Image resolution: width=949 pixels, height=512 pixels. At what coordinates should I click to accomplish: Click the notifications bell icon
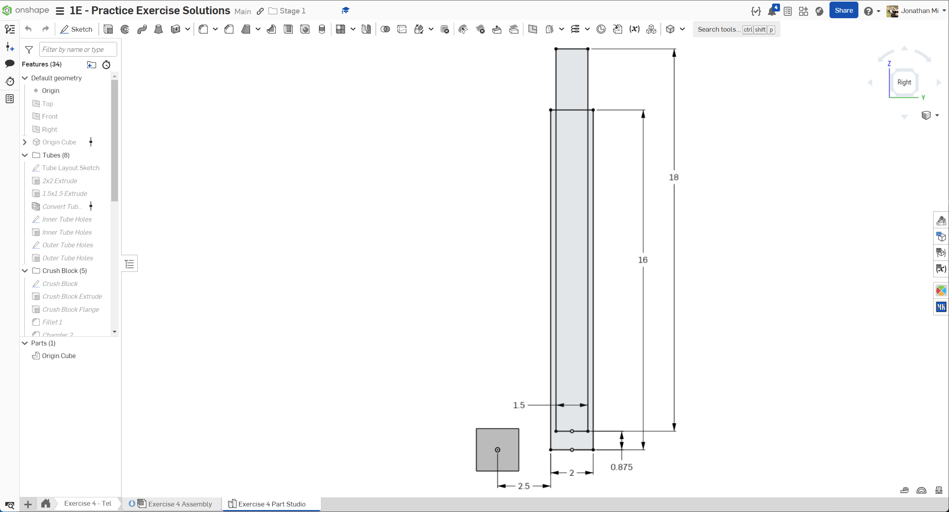[772, 11]
